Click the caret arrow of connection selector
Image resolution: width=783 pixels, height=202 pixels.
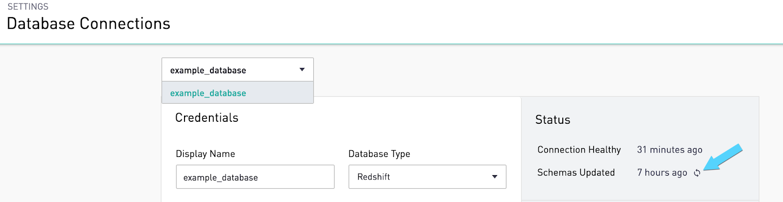pos(302,70)
